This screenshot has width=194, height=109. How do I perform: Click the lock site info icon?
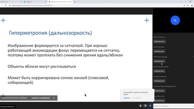coord(10,5)
